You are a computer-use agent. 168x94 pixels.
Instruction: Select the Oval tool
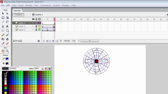[3, 31]
